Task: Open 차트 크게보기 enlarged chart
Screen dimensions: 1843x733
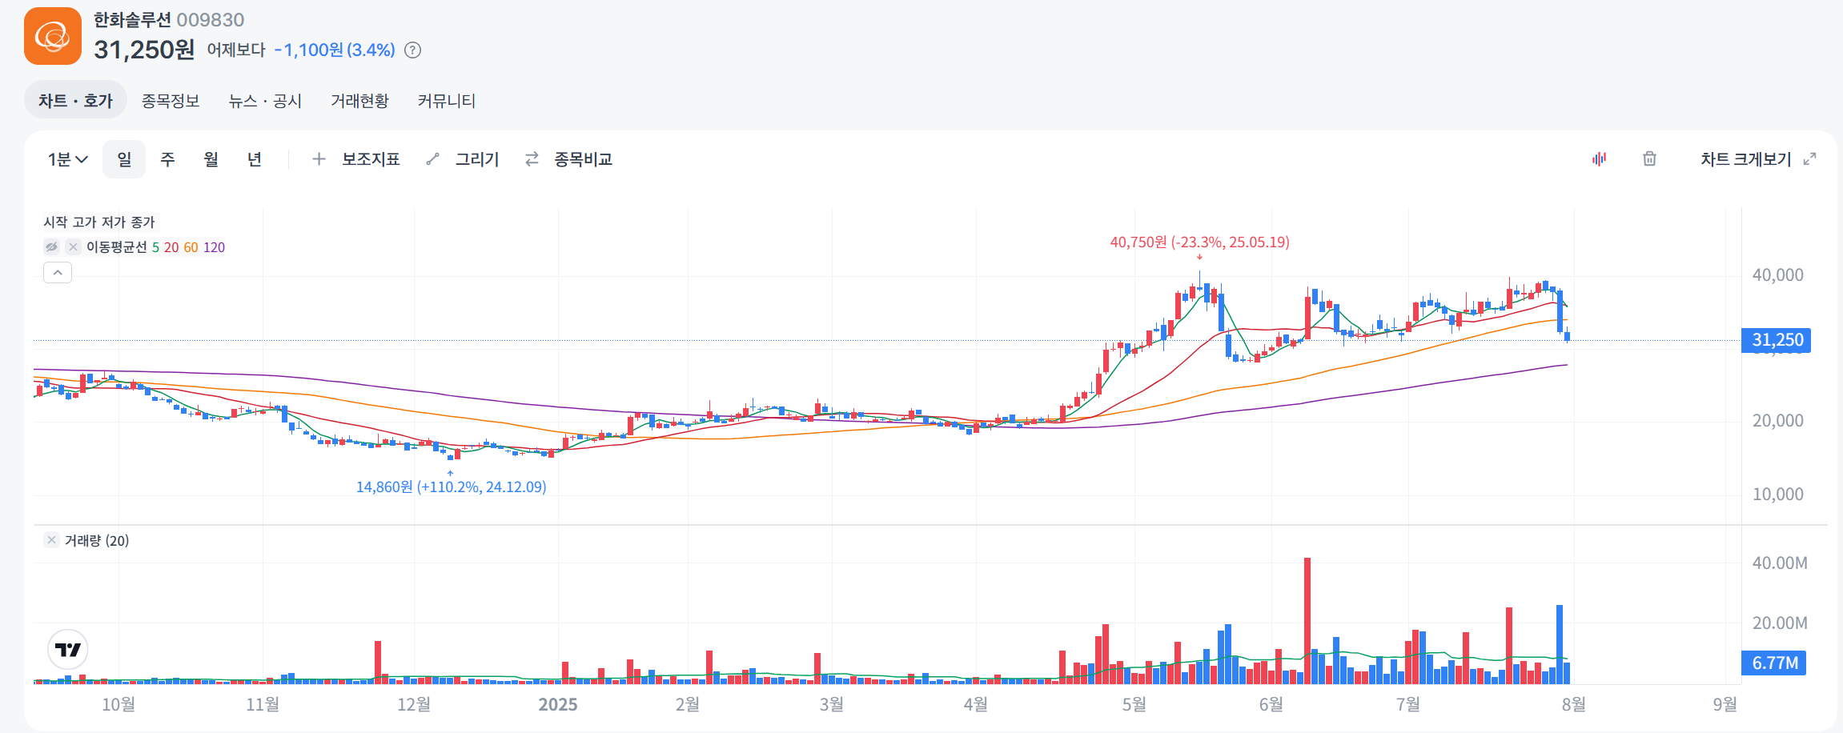Action: click(1746, 159)
